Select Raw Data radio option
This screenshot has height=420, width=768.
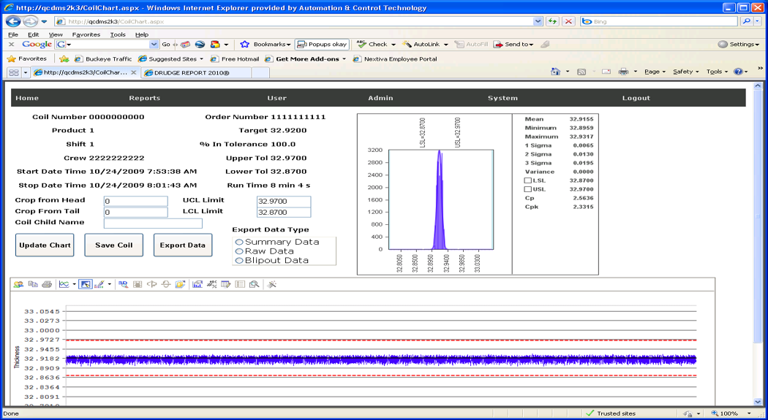pos(239,251)
